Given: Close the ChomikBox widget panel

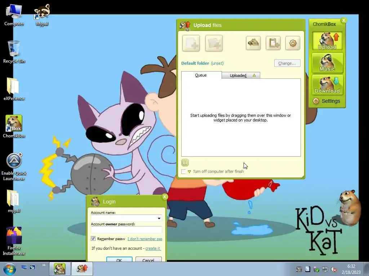Looking at the screenshot, I should point(344,20).
